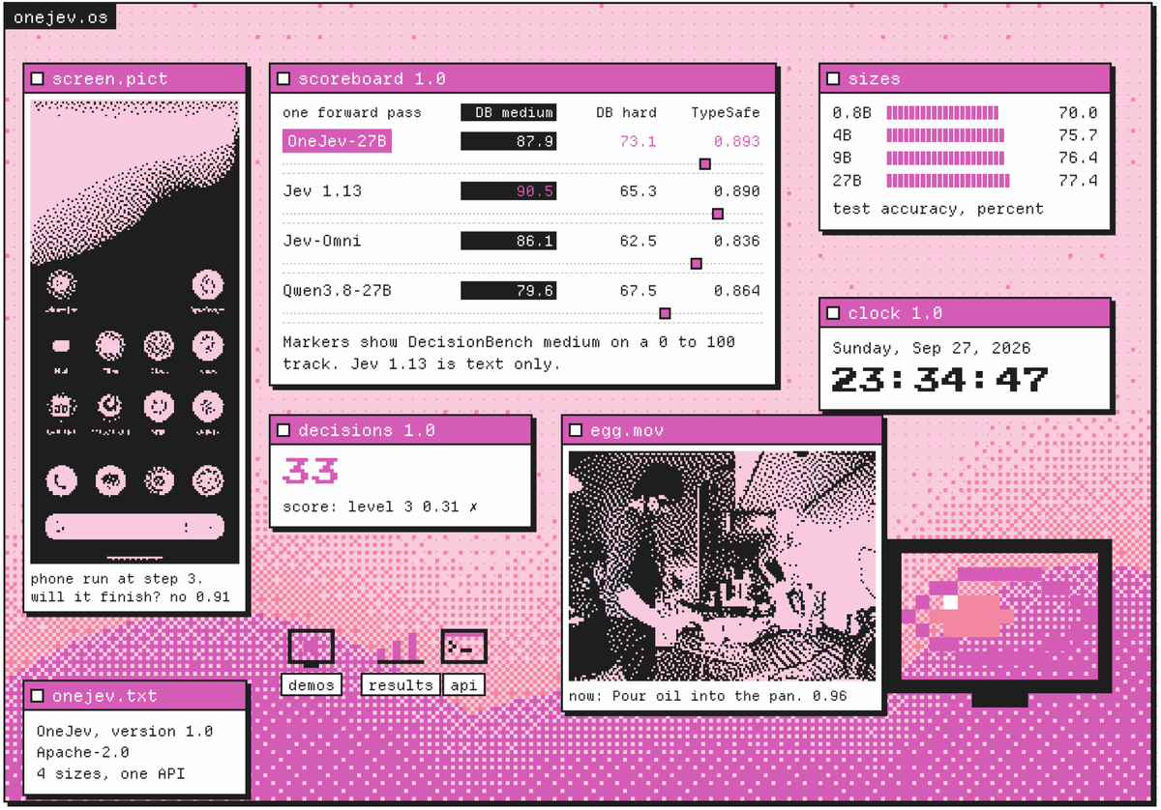Screen dimensions: 1161x810
Task: Click the 4B accuracy bar
Action: (x=945, y=135)
